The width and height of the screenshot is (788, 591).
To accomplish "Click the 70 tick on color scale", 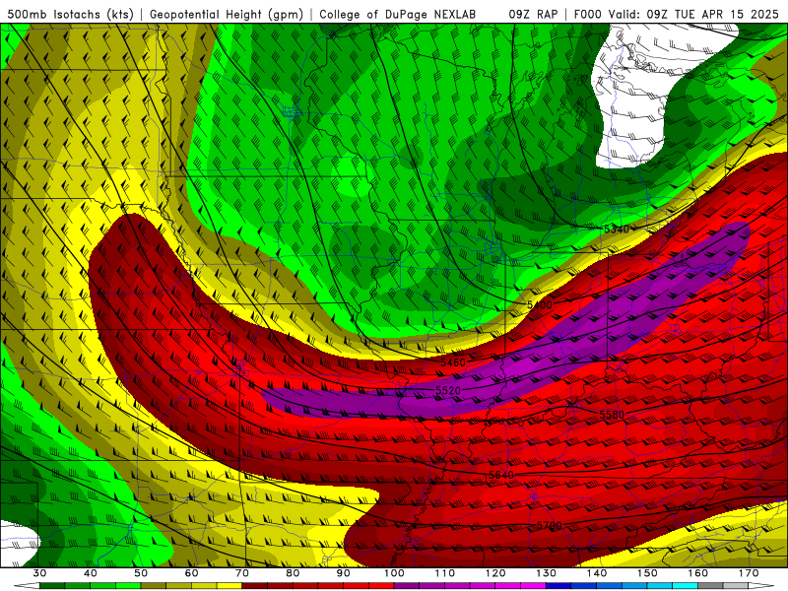I will (x=242, y=573).
